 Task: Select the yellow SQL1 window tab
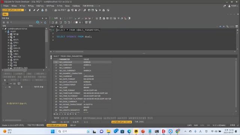coord(5,14)
